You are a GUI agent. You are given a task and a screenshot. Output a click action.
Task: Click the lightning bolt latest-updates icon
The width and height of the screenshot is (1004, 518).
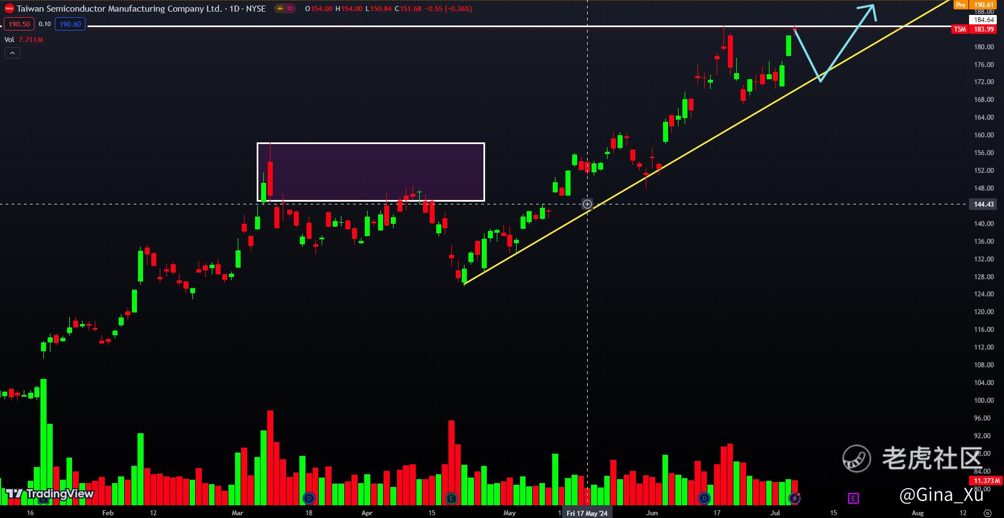pos(794,498)
